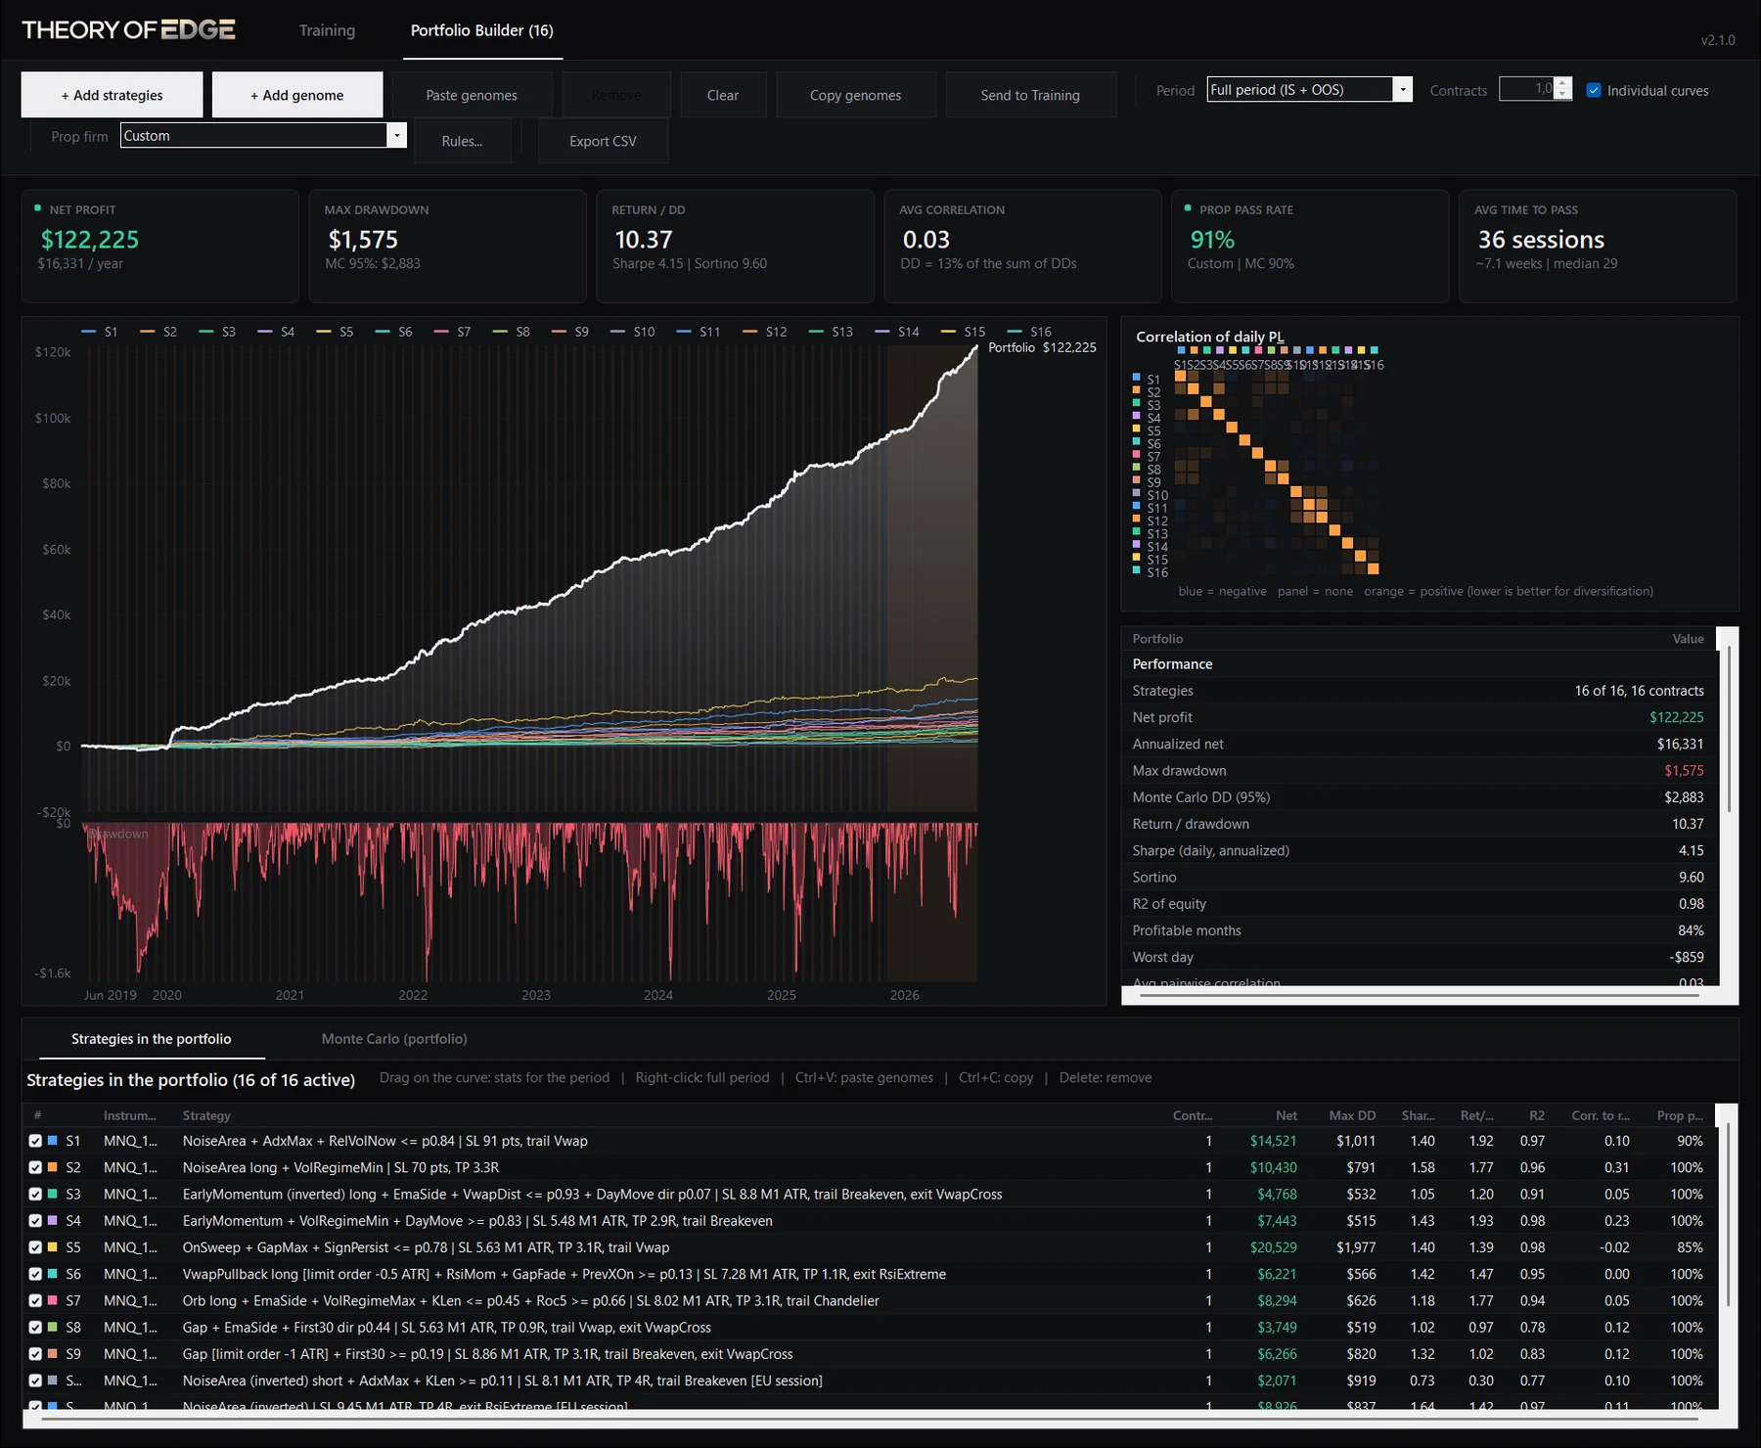Click Export CSV
The width and height of the screenshot is (1761, 1448).
point(603,141)
